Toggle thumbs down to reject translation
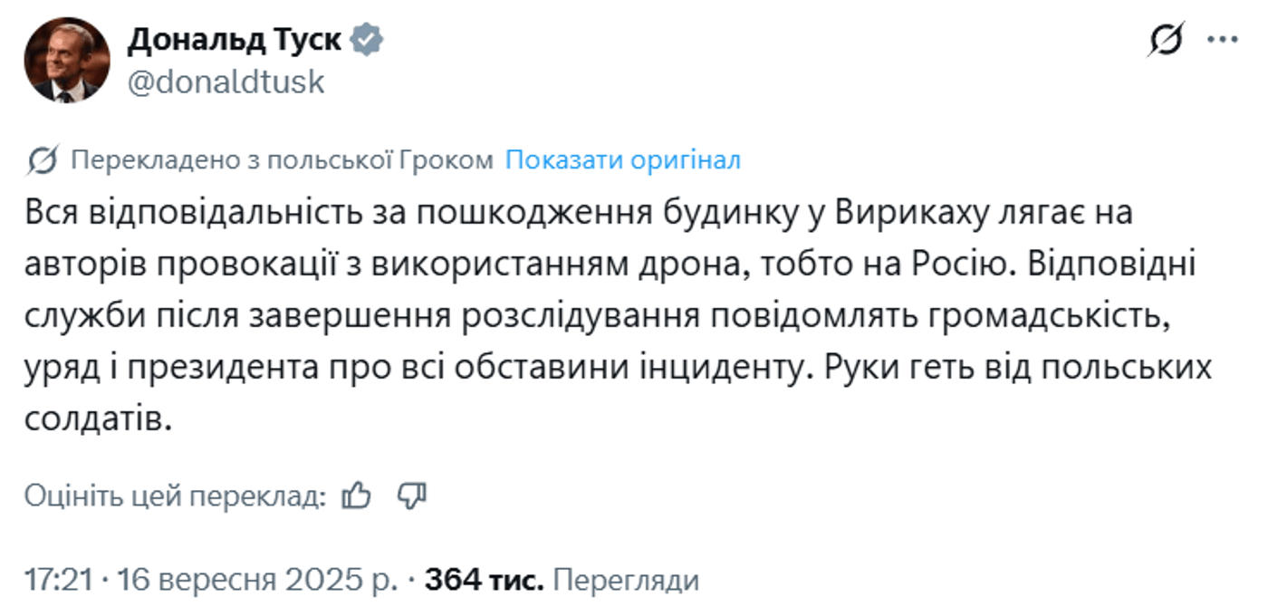The height and width of the screenshot is (616, 1268). click(x=414, y=496)
